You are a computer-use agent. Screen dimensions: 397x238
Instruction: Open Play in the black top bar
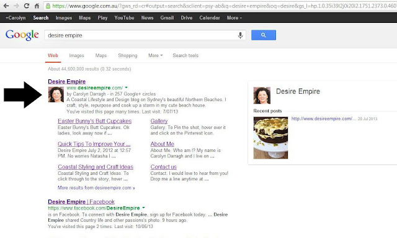102,18
